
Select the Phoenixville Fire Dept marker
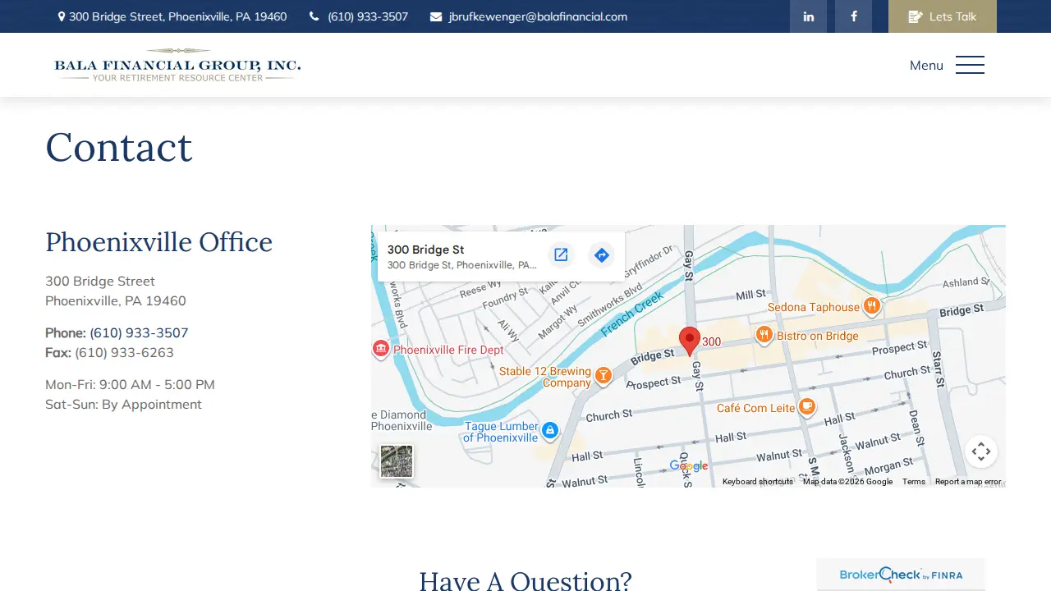point(380,350)
